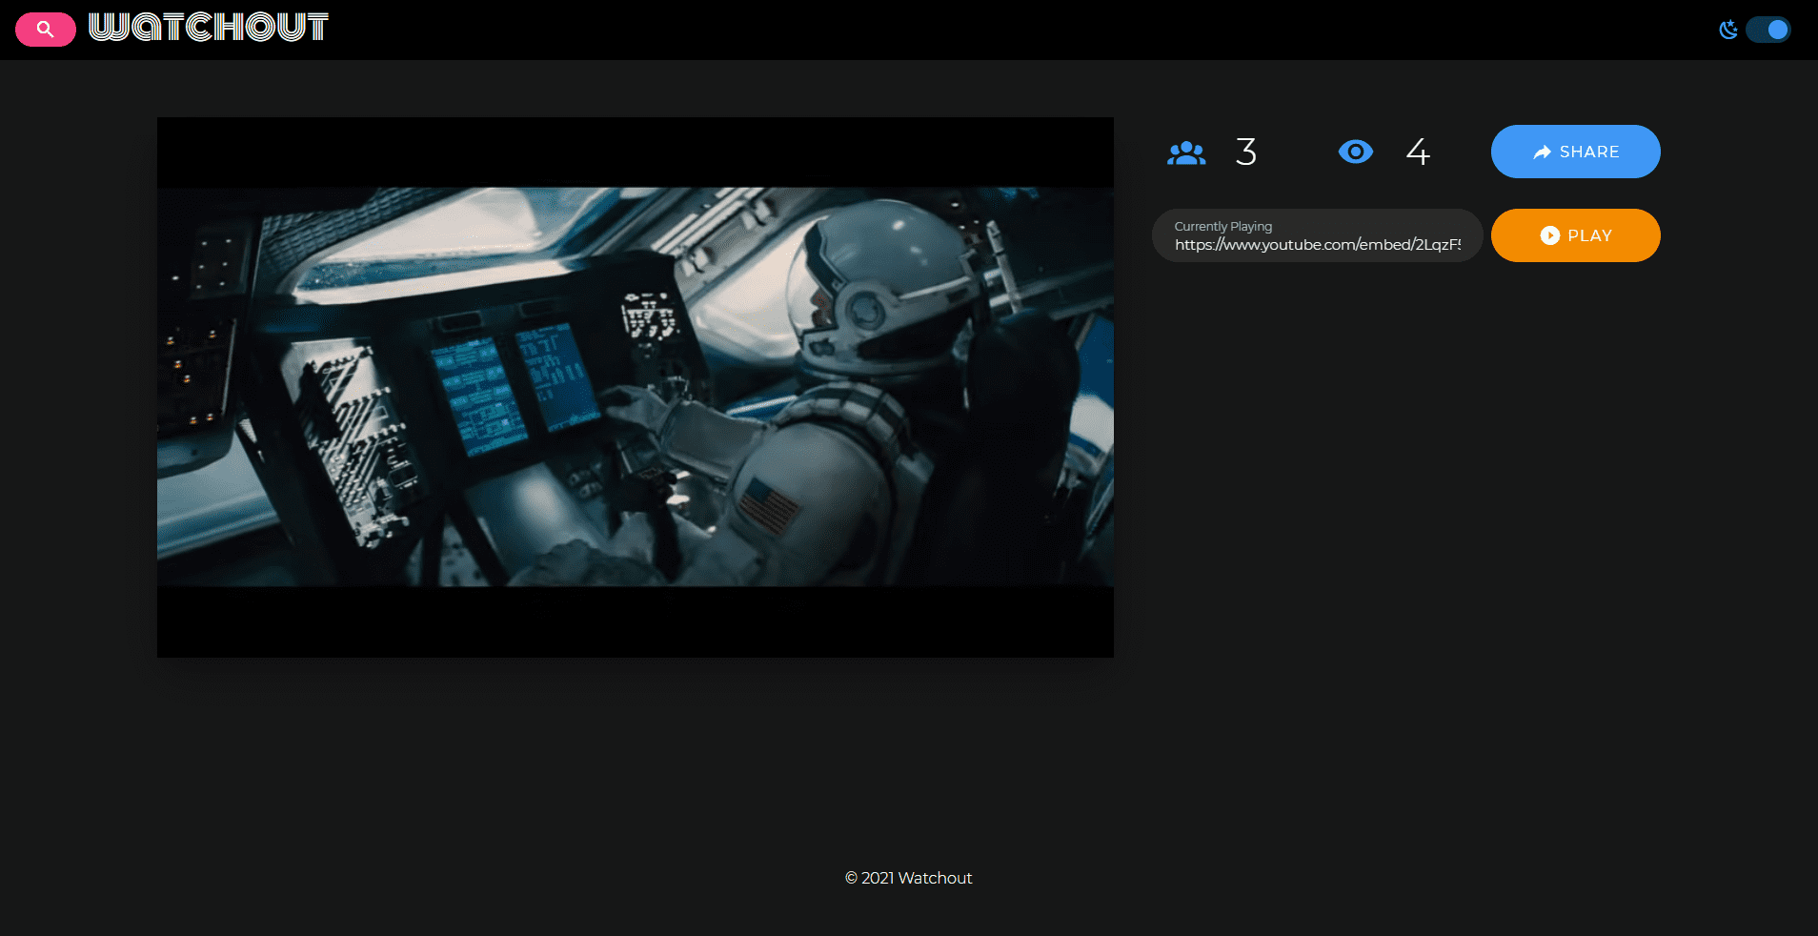Viewport: 1818px width, 936px height.
Task: Click the Watchout logo
Action: tap(209, 27)
